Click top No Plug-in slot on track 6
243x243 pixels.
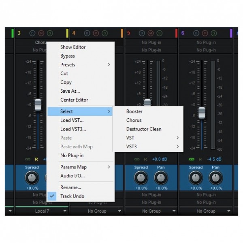coord(206,43)
